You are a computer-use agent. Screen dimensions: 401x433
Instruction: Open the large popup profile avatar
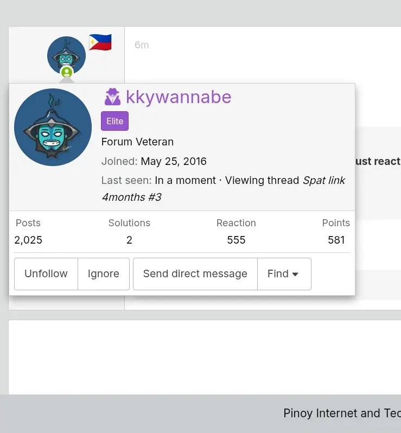point(53,127)
